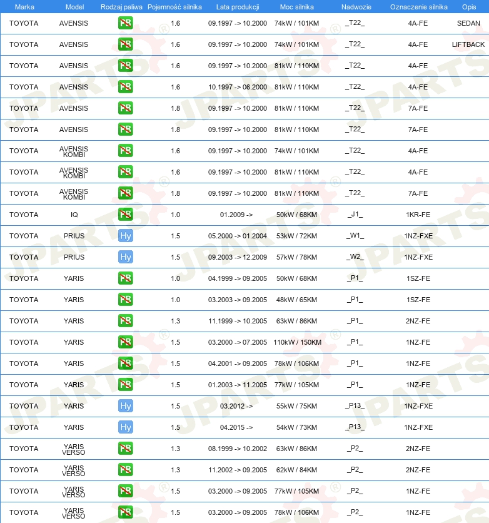Image resolution: width=489 pixels, height=523 pixels.
Task: Click the petrol icon in Avensis SEDAN row
Action: (x=125, y=23)
